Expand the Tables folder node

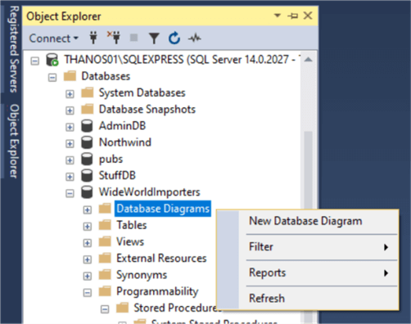coord(88,227)
